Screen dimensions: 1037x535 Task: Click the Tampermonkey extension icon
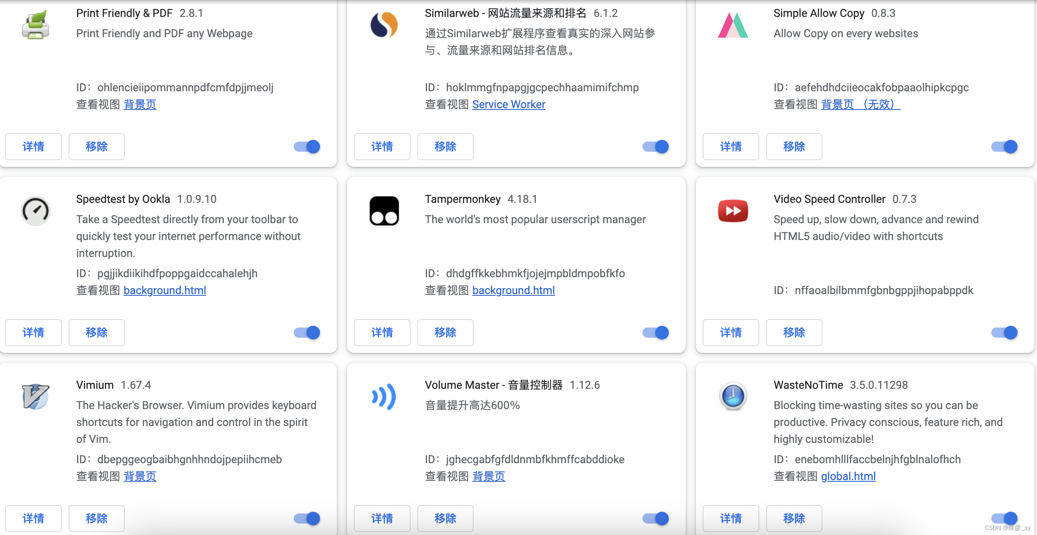(x=384, y=210)
